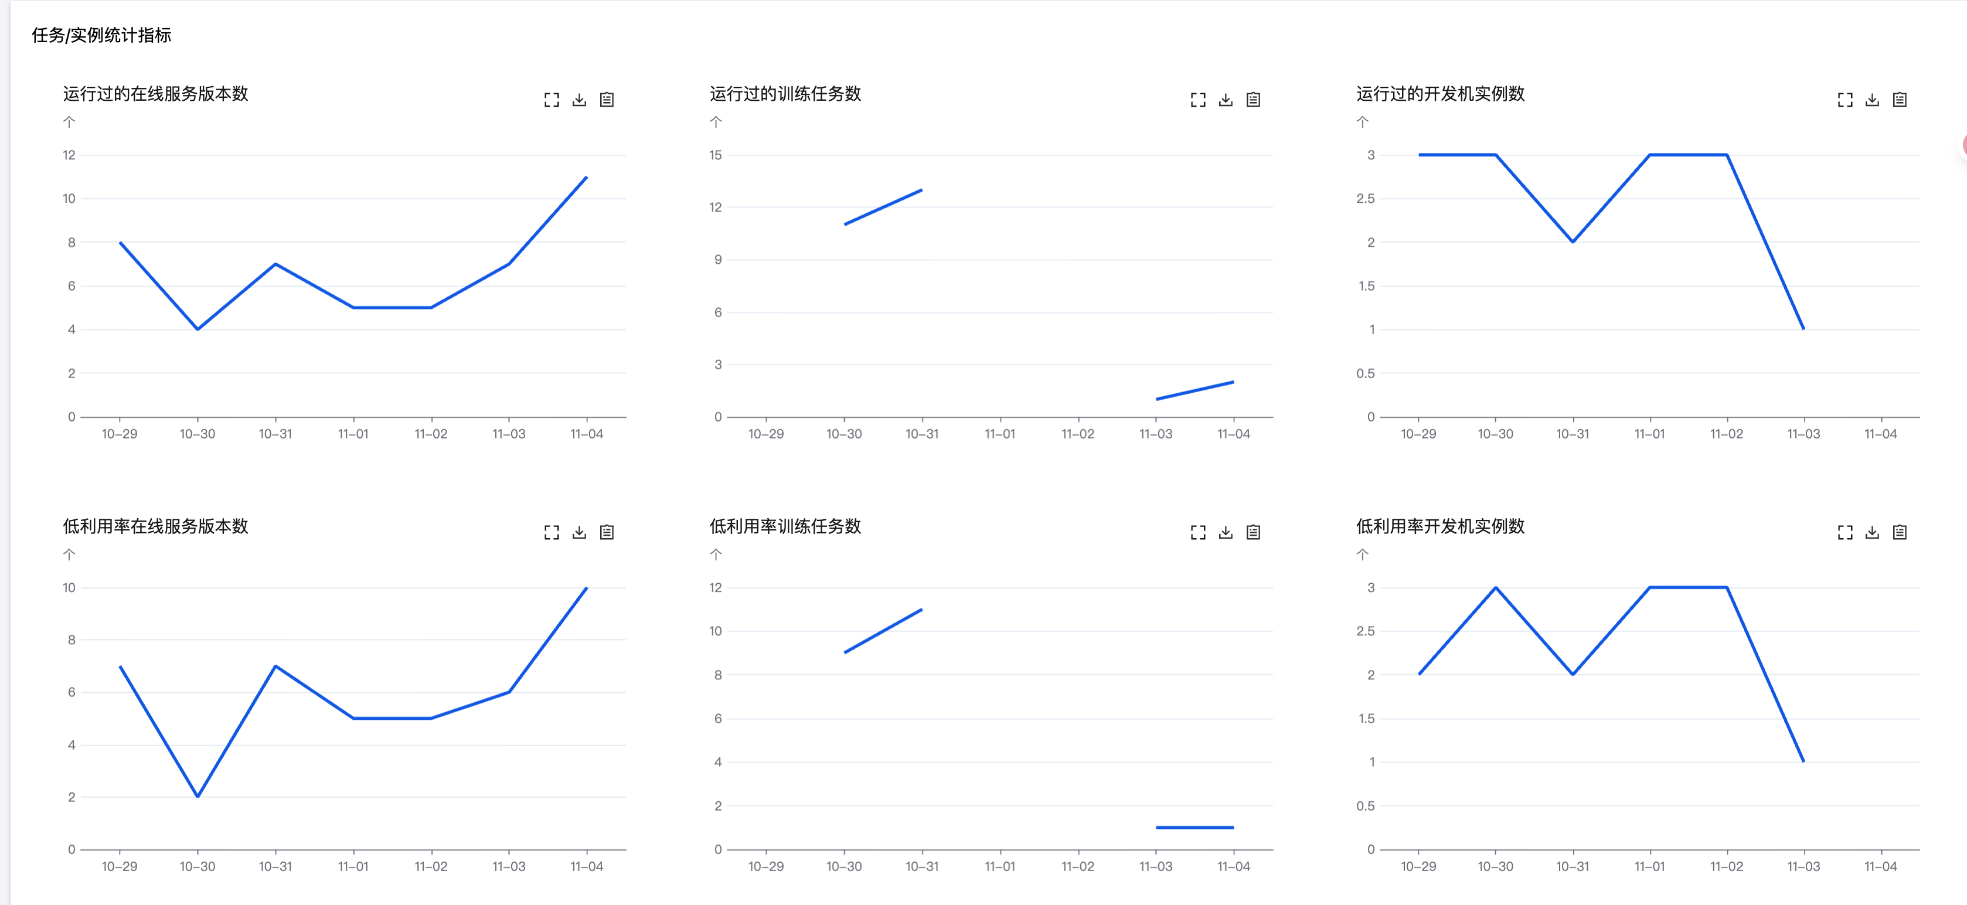The height and width of the screenshot is (905, 1967).
Task: Open data view for 运行过的训练任务数
Action: (x=1253, y=100)
